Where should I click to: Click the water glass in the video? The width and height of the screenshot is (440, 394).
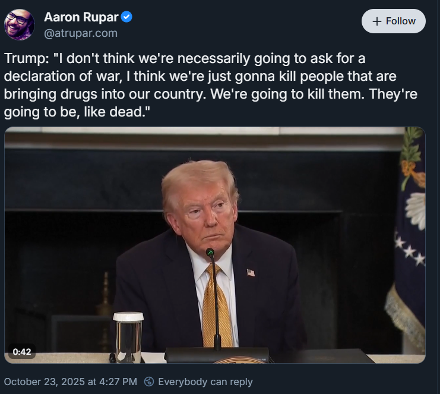pyautogui.click(x=128, y=338)
